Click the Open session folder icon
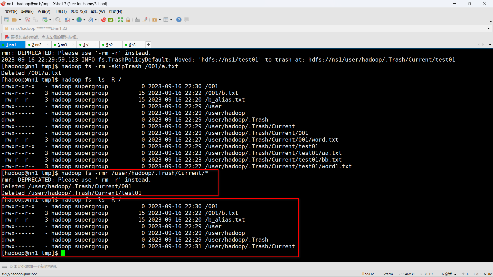 14,20
